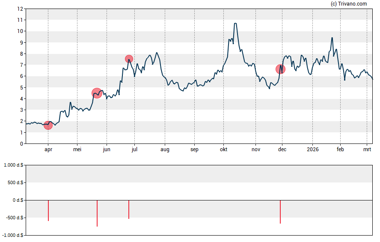Click the red bar under April
This screenshot has width=380, height=242.
pyautogui.click(x=48, y=210)
